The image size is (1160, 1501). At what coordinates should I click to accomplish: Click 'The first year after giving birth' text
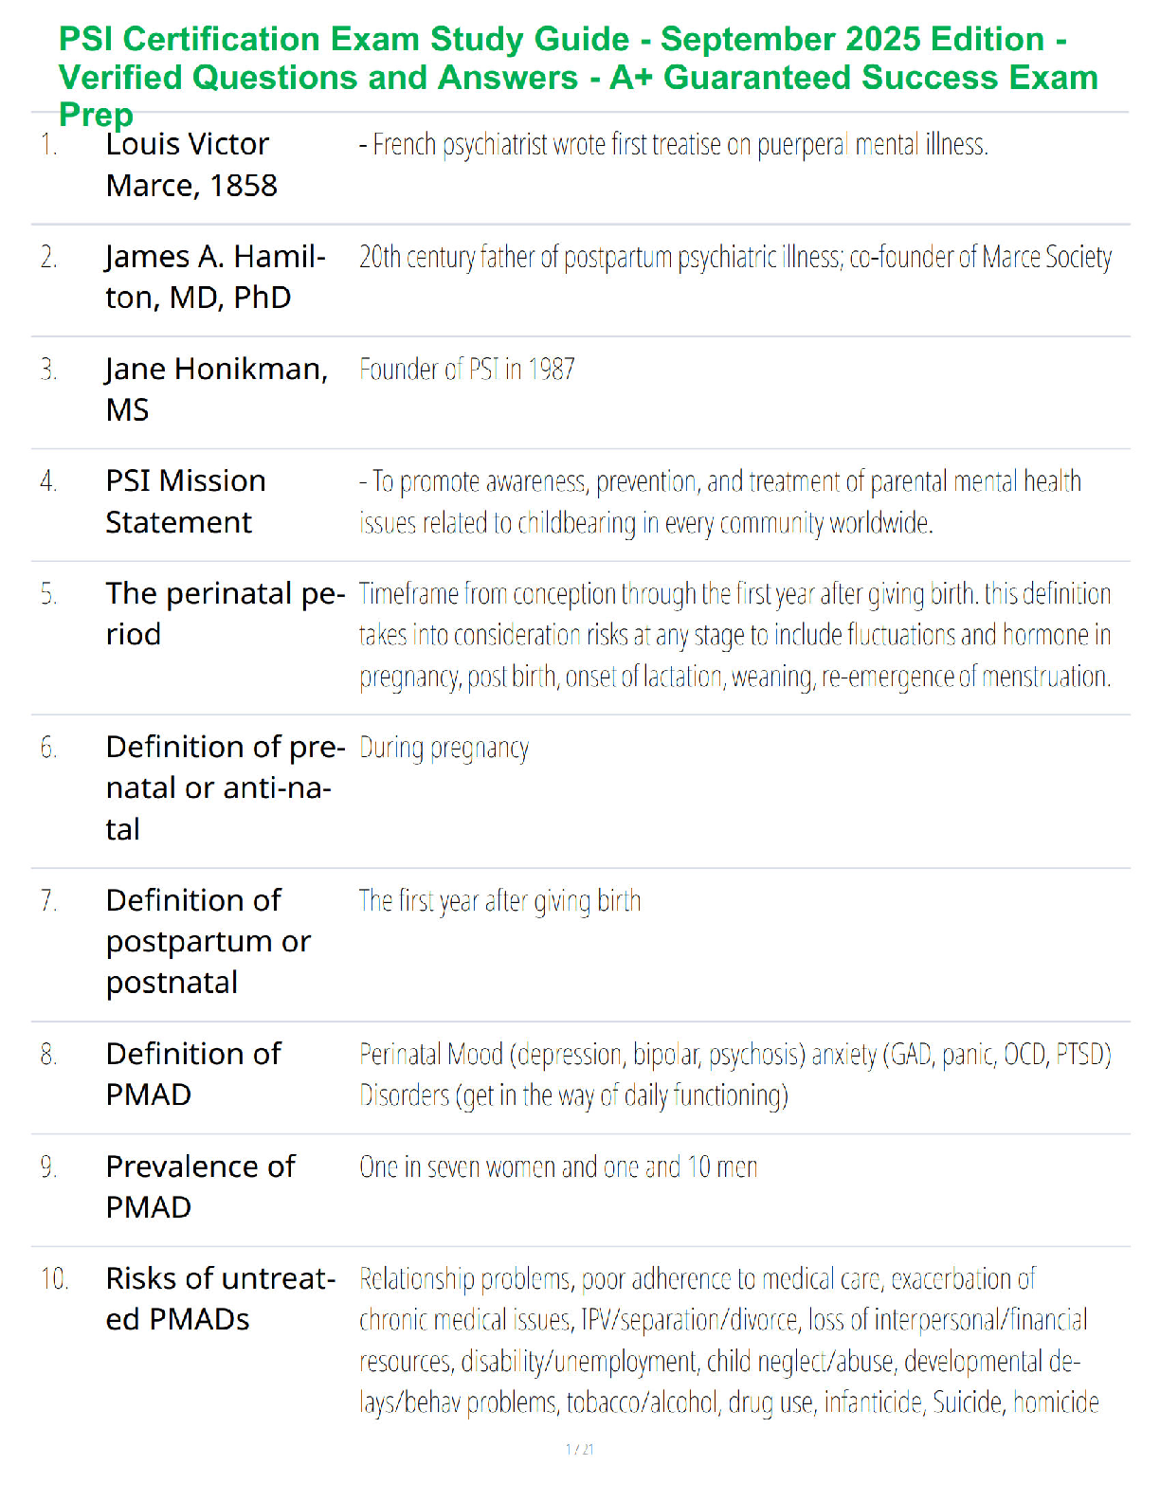coord(499,901)
